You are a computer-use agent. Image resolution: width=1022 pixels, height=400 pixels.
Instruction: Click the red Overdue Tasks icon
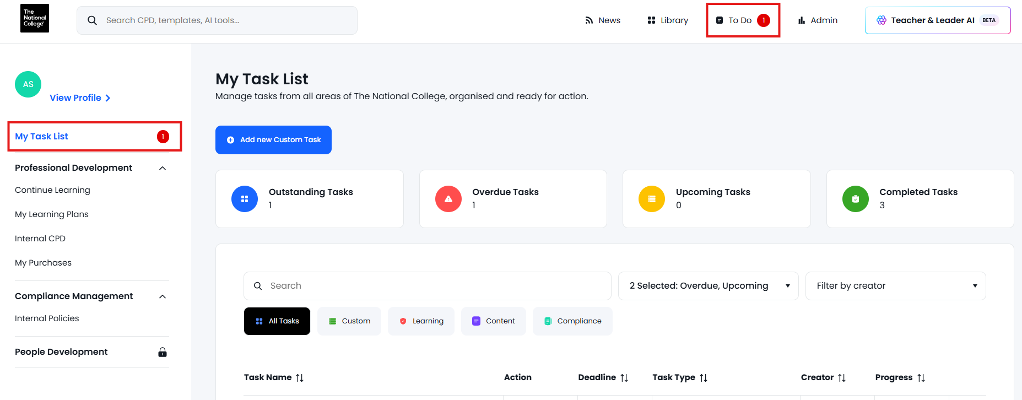(448, 199)
